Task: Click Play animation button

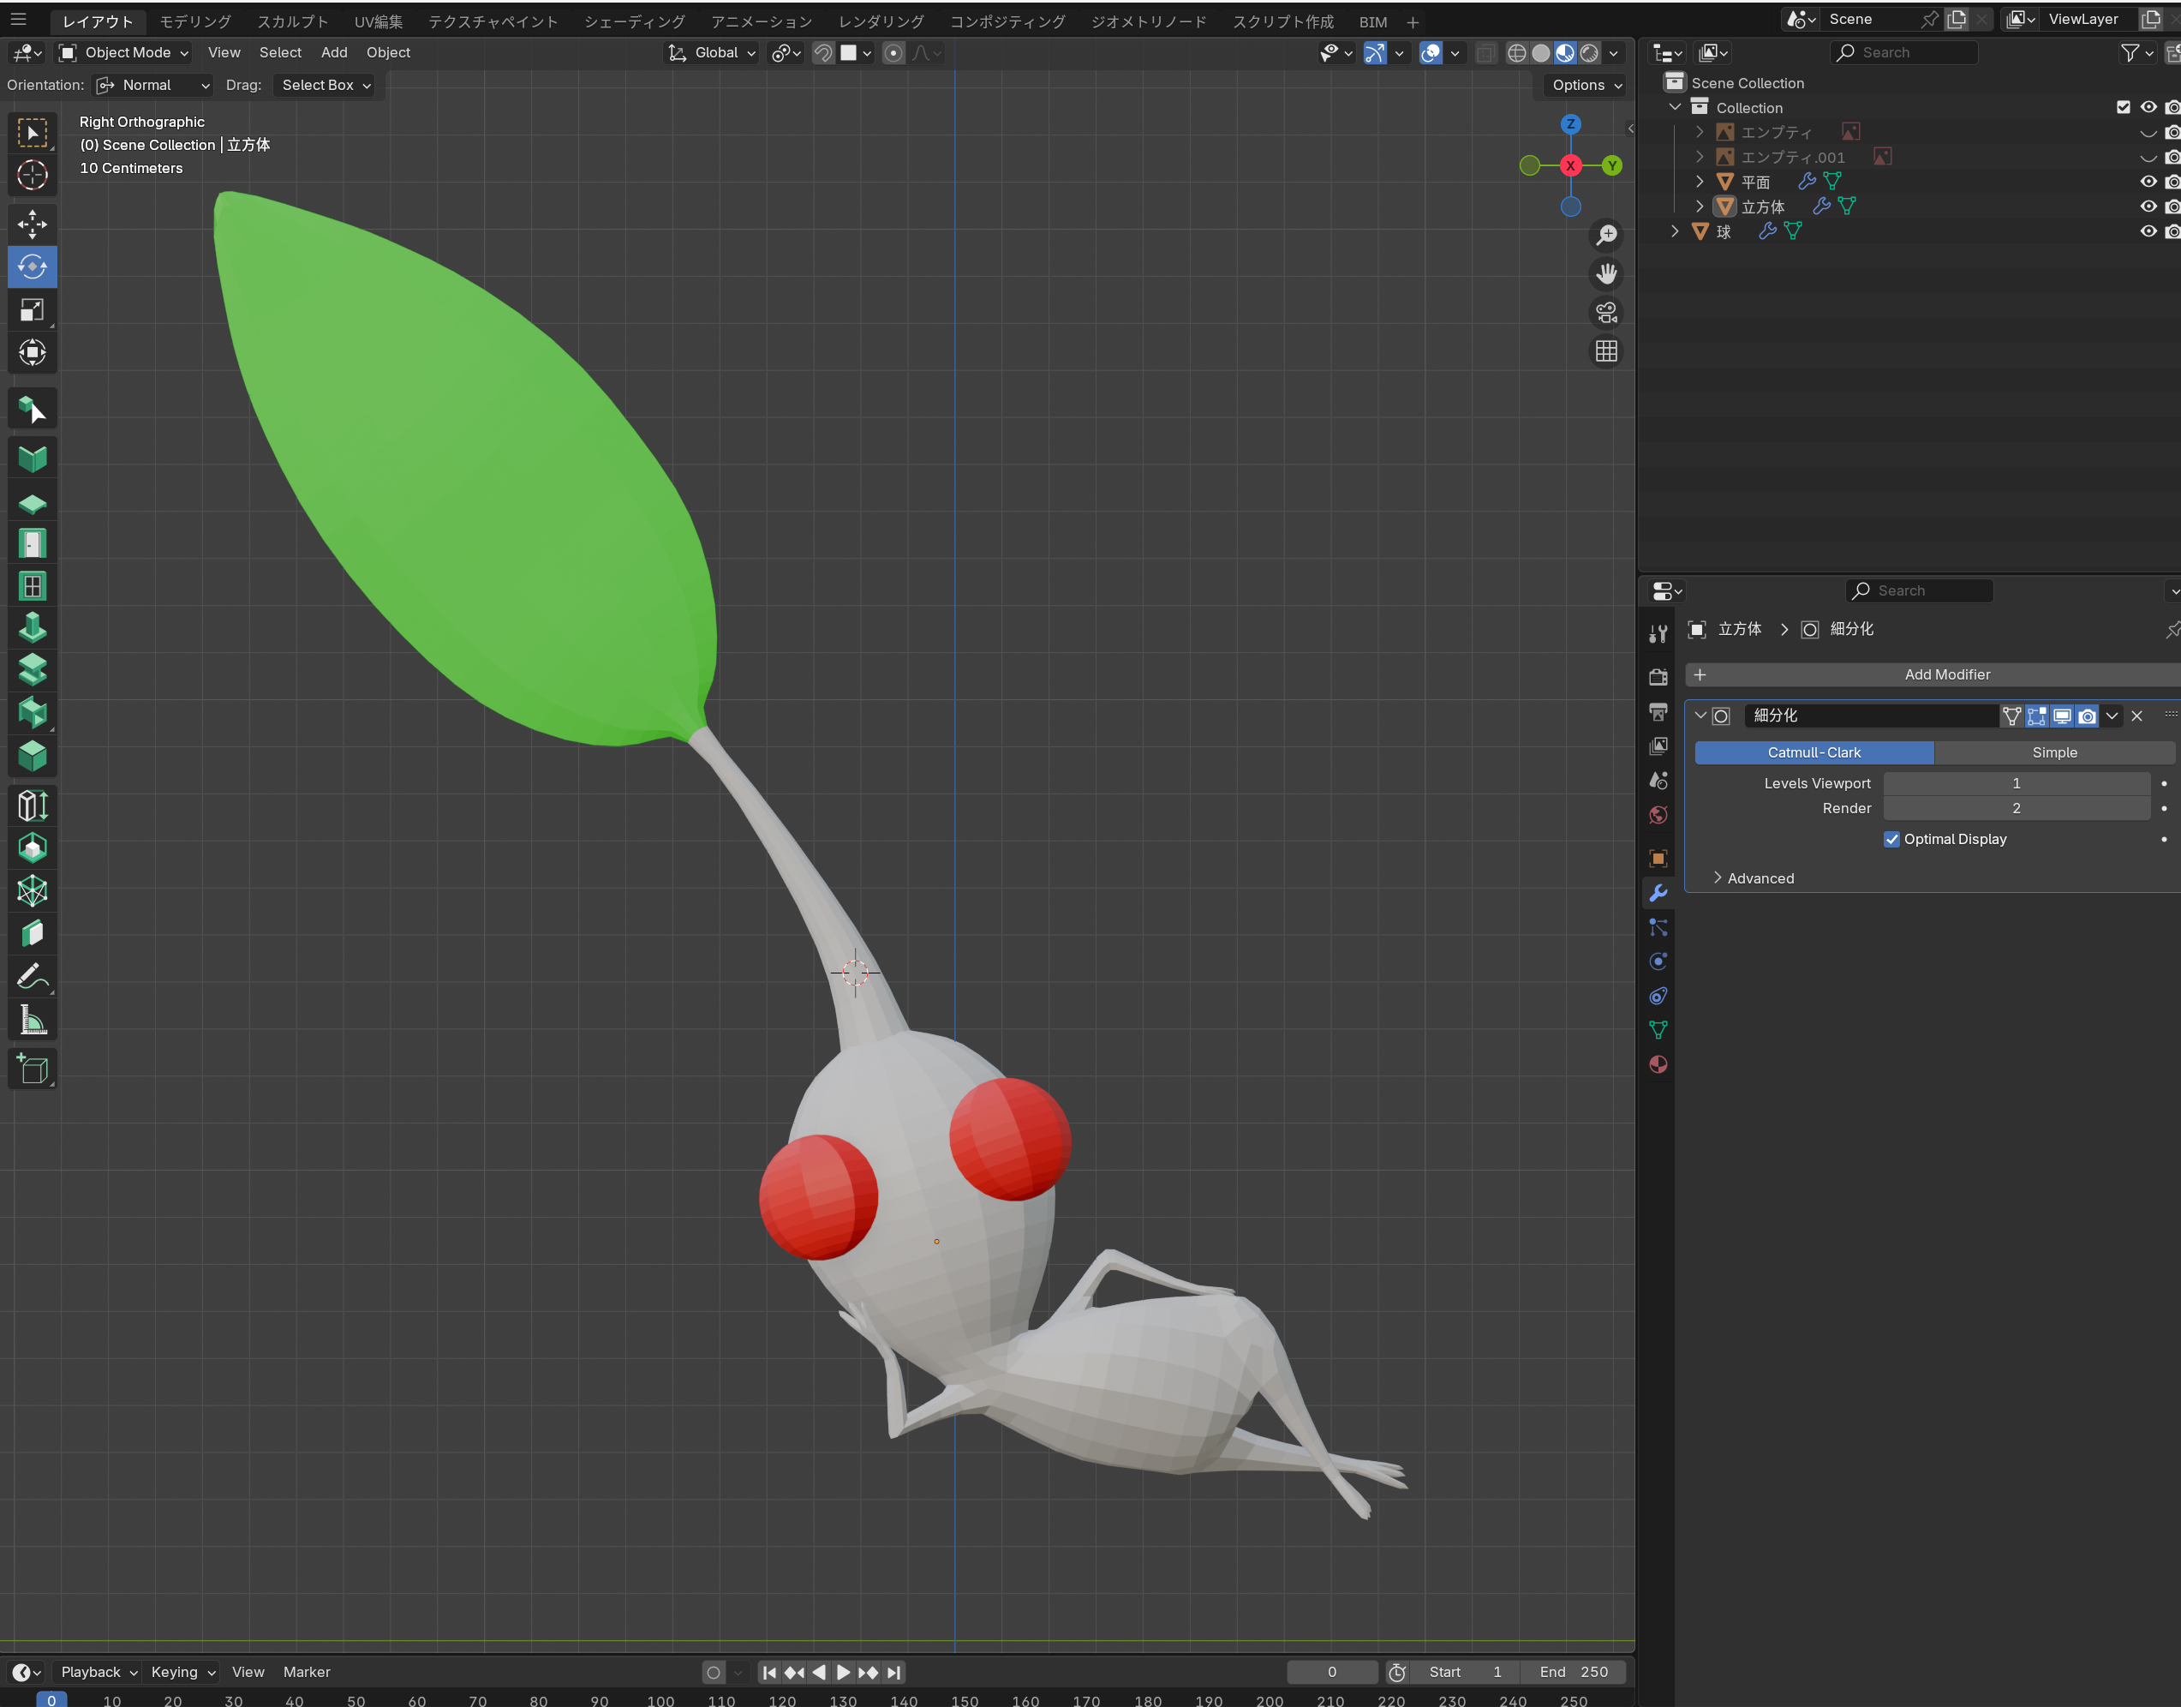Action: coord(843,1672)
